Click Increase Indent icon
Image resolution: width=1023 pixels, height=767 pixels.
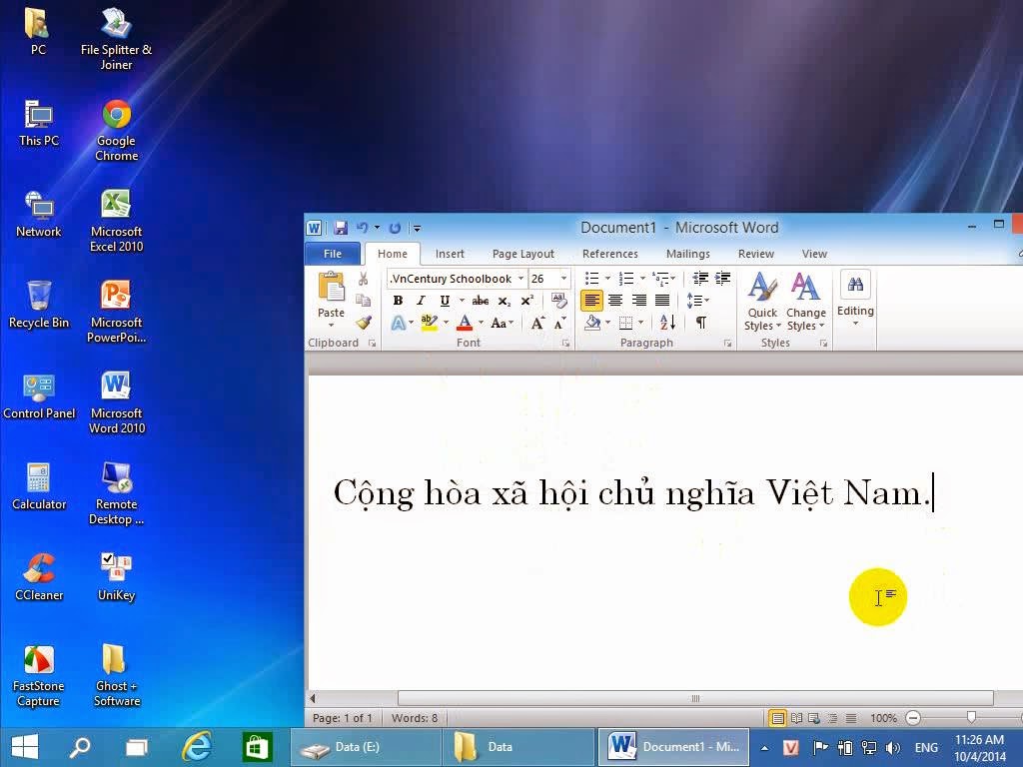point(722,279)
